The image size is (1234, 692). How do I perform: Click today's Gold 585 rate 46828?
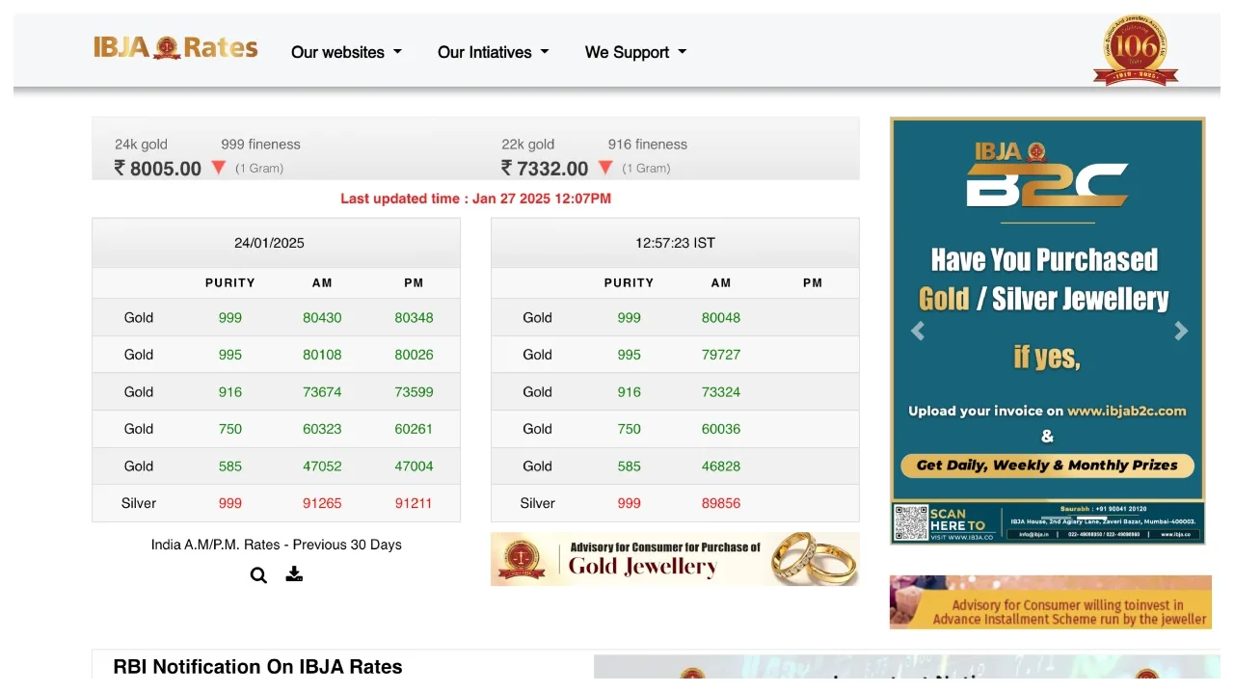(x=721, y=466)
